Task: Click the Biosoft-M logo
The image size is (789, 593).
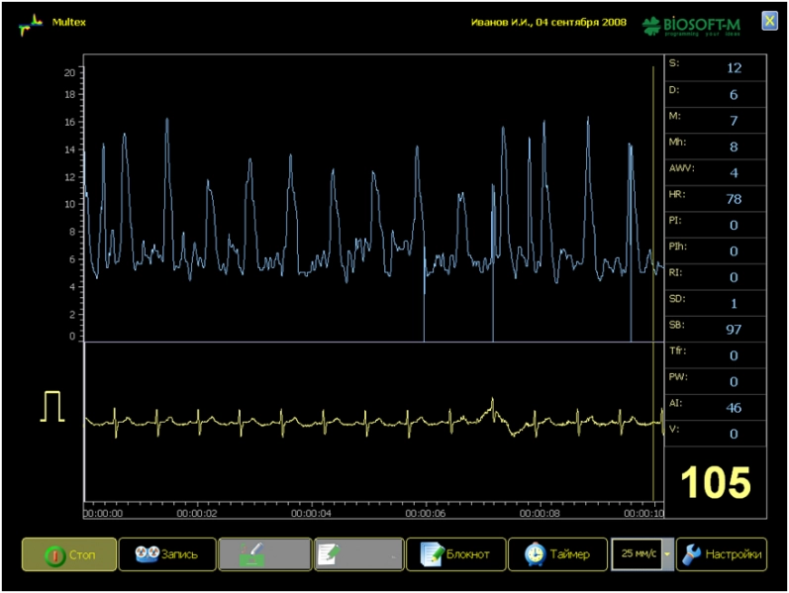Action: 692,24
